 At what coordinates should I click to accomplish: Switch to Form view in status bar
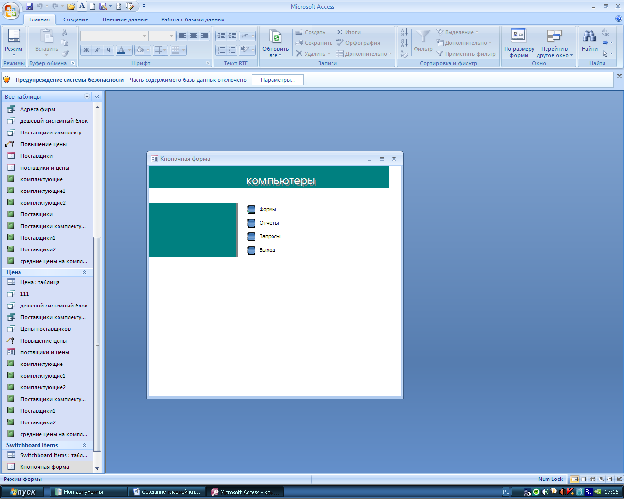coord(575,479)
